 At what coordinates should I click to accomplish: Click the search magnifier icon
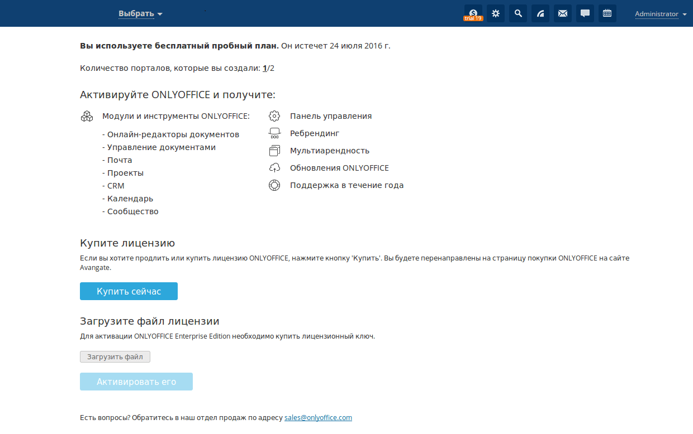tap(518, 13)
